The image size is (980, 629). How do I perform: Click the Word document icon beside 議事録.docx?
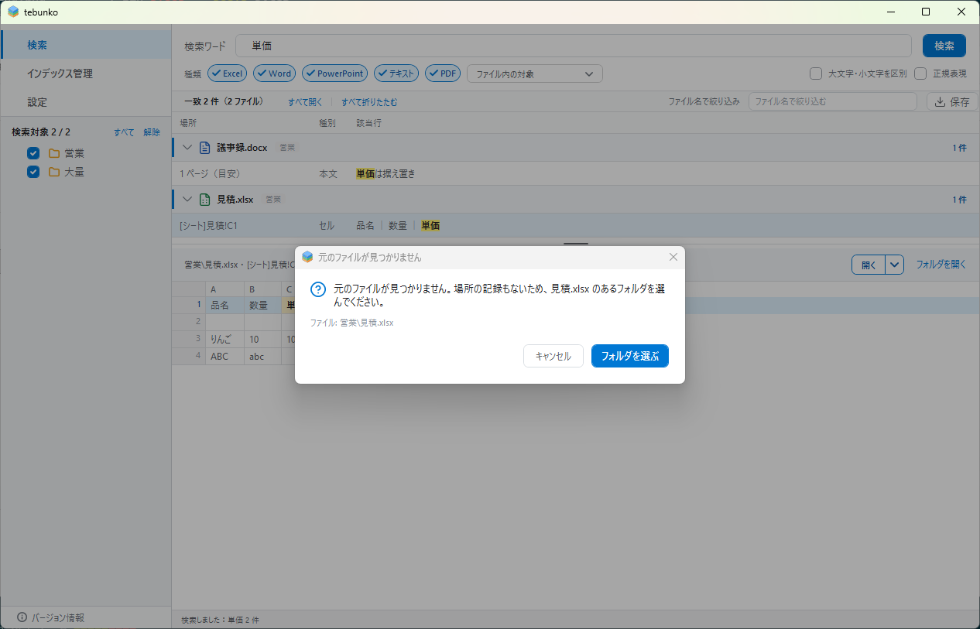(204, 147)
